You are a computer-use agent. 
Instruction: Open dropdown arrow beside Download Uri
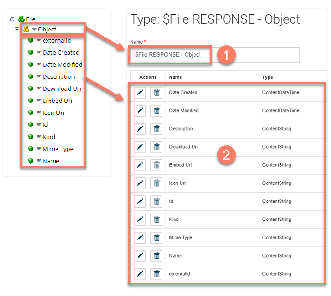coord(39,88)
